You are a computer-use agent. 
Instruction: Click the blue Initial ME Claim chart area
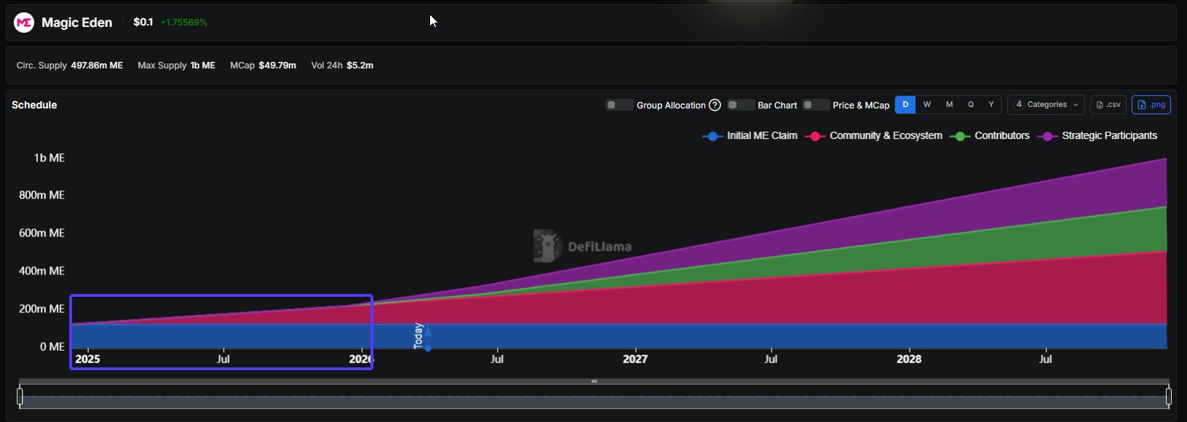[x=619, y=336]
